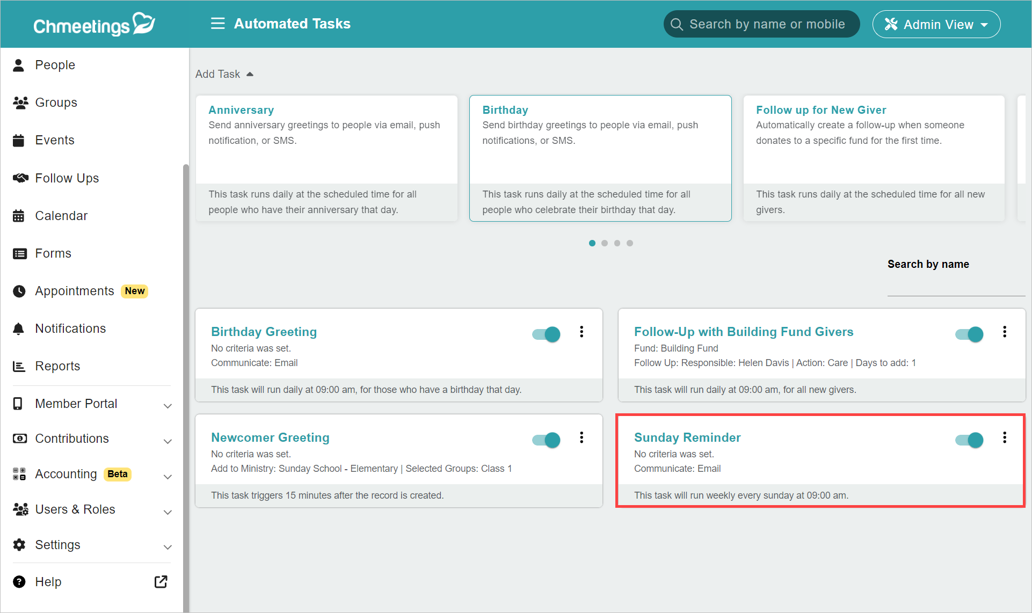Go to third carousel page dot
The image size is (1032, 613).
click(617, 243)
